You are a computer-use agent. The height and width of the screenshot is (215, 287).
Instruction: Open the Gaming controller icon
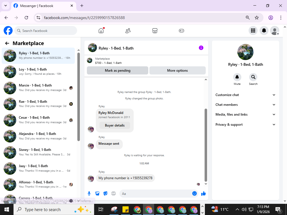181,31
